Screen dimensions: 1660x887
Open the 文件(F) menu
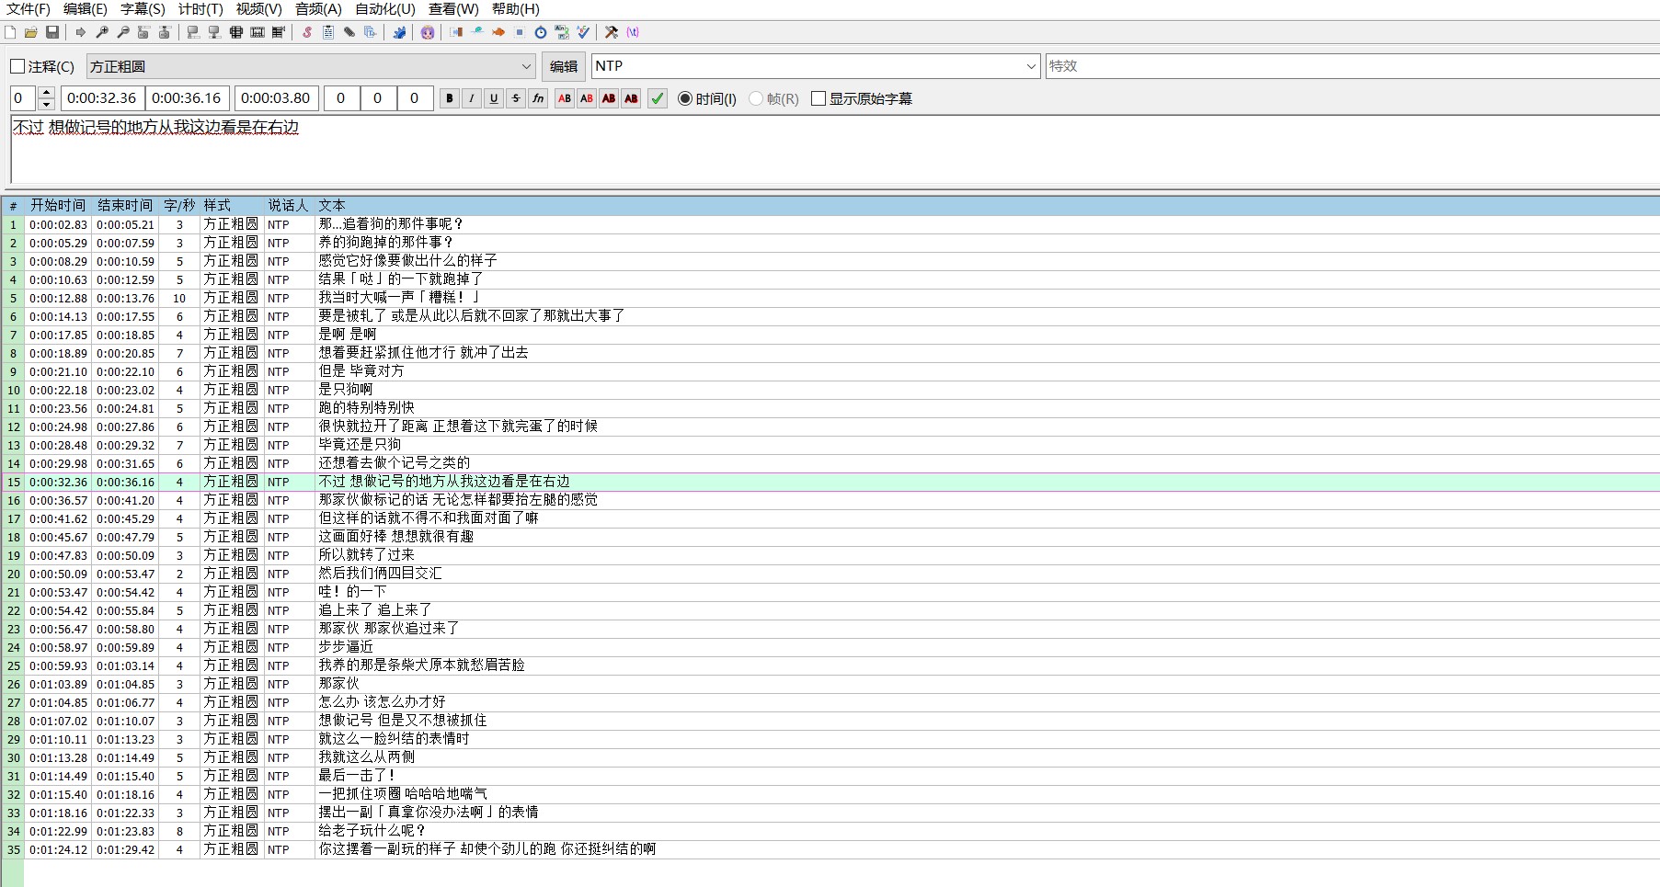pos(29,9)
